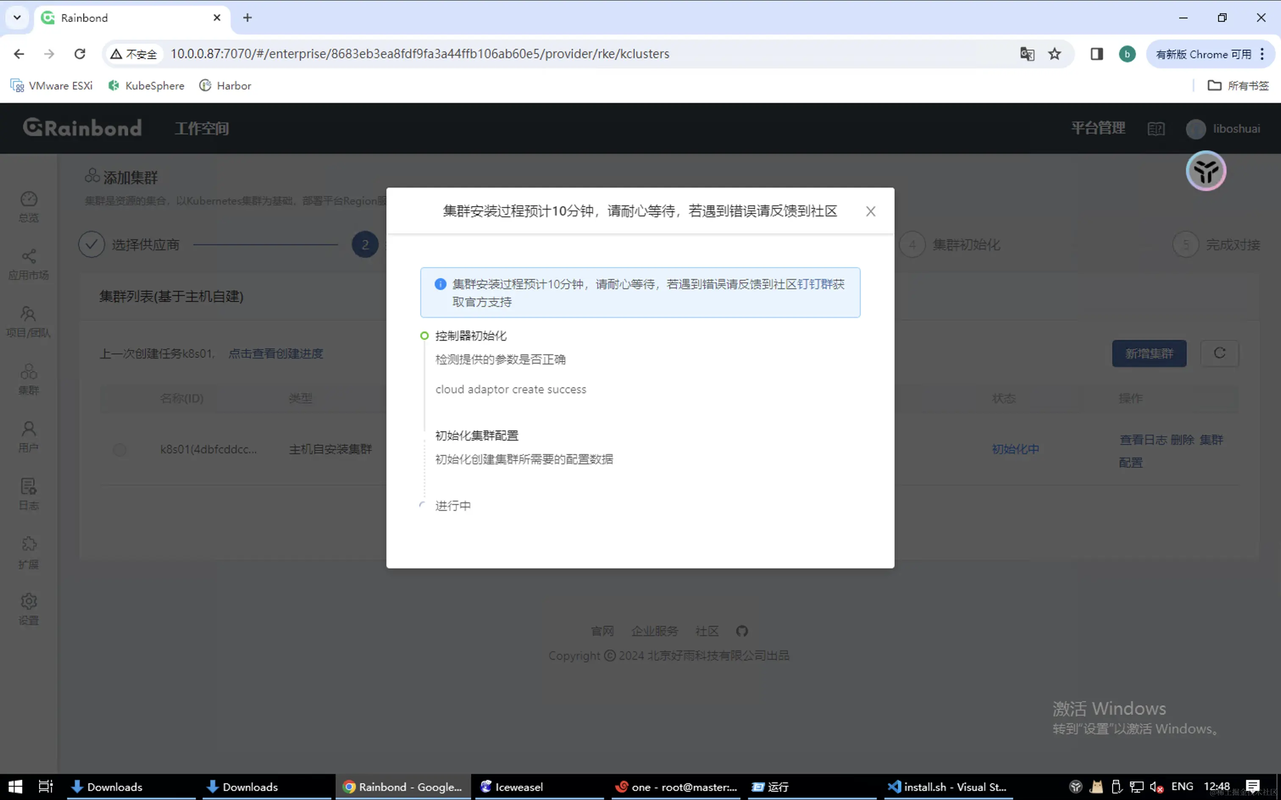
Task: Open 平台管理 in the top navigation
Action: pos(1098,129)
